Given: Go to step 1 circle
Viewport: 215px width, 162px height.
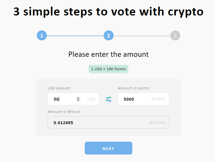Looking at the screenshot, I should (x=42, y=36).
